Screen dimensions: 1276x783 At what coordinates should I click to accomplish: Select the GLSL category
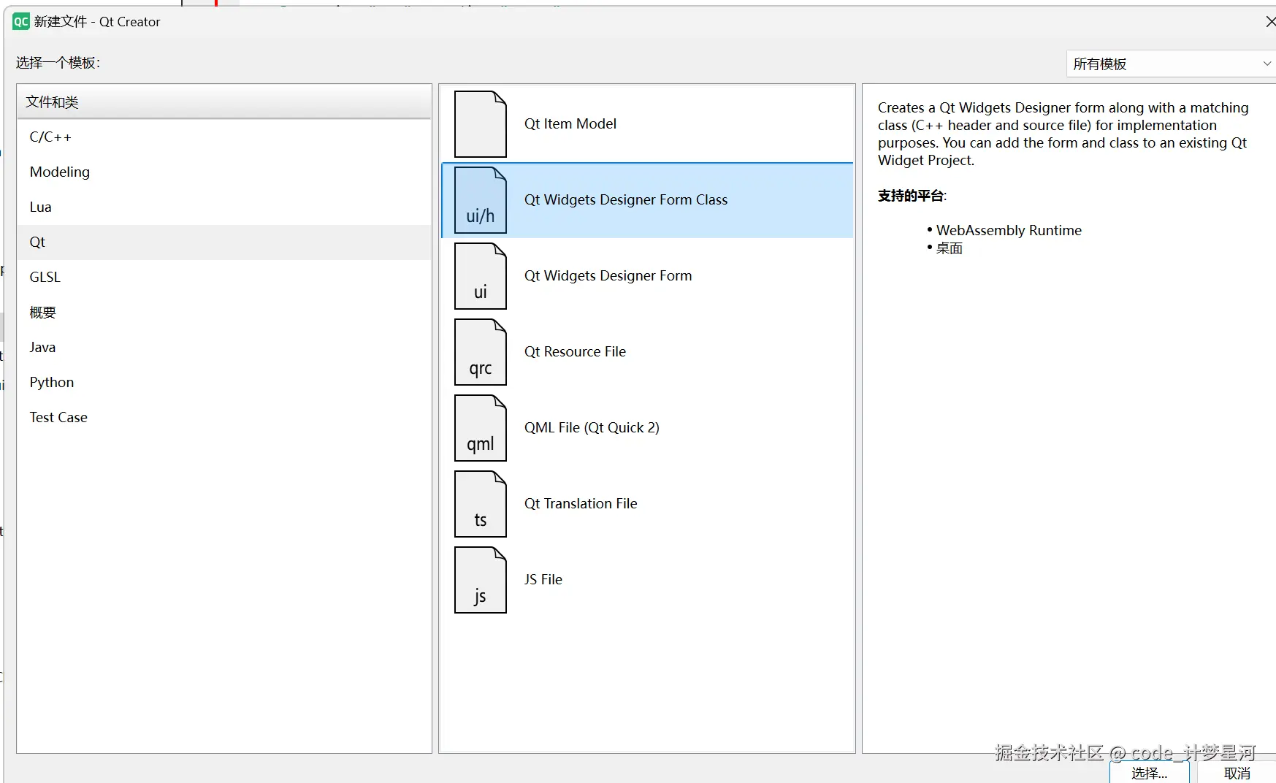click(x=224, y=277)
